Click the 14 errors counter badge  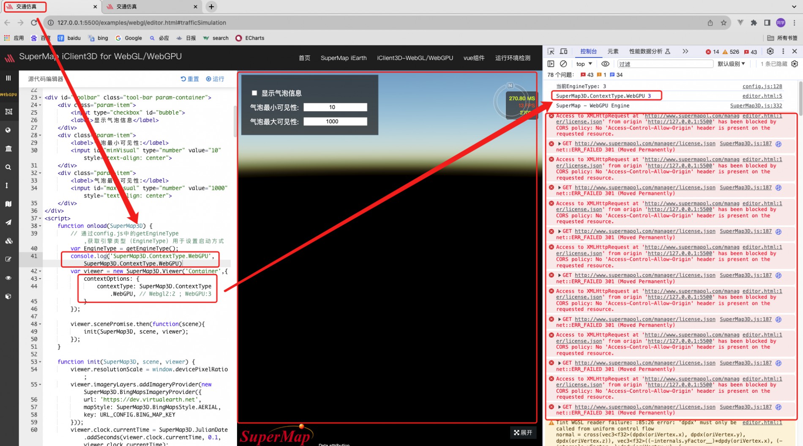[712, 52]
